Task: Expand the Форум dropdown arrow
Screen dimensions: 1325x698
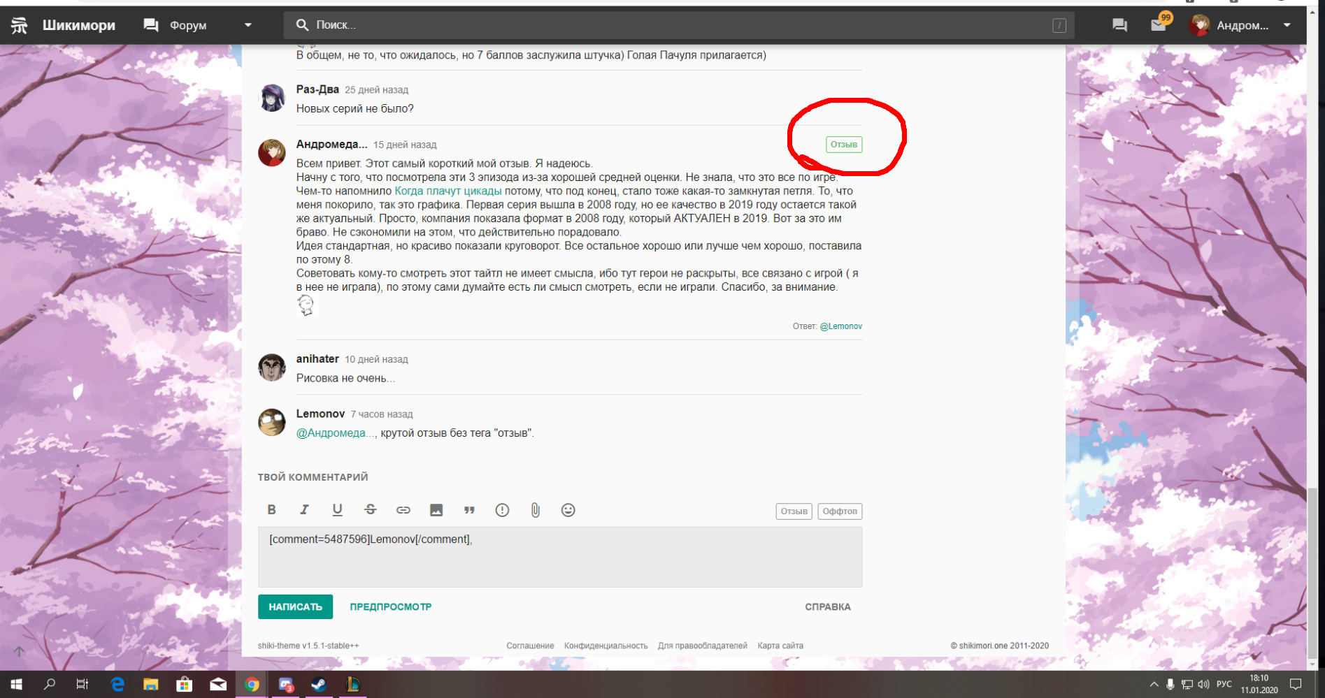Action: point(248,25)
